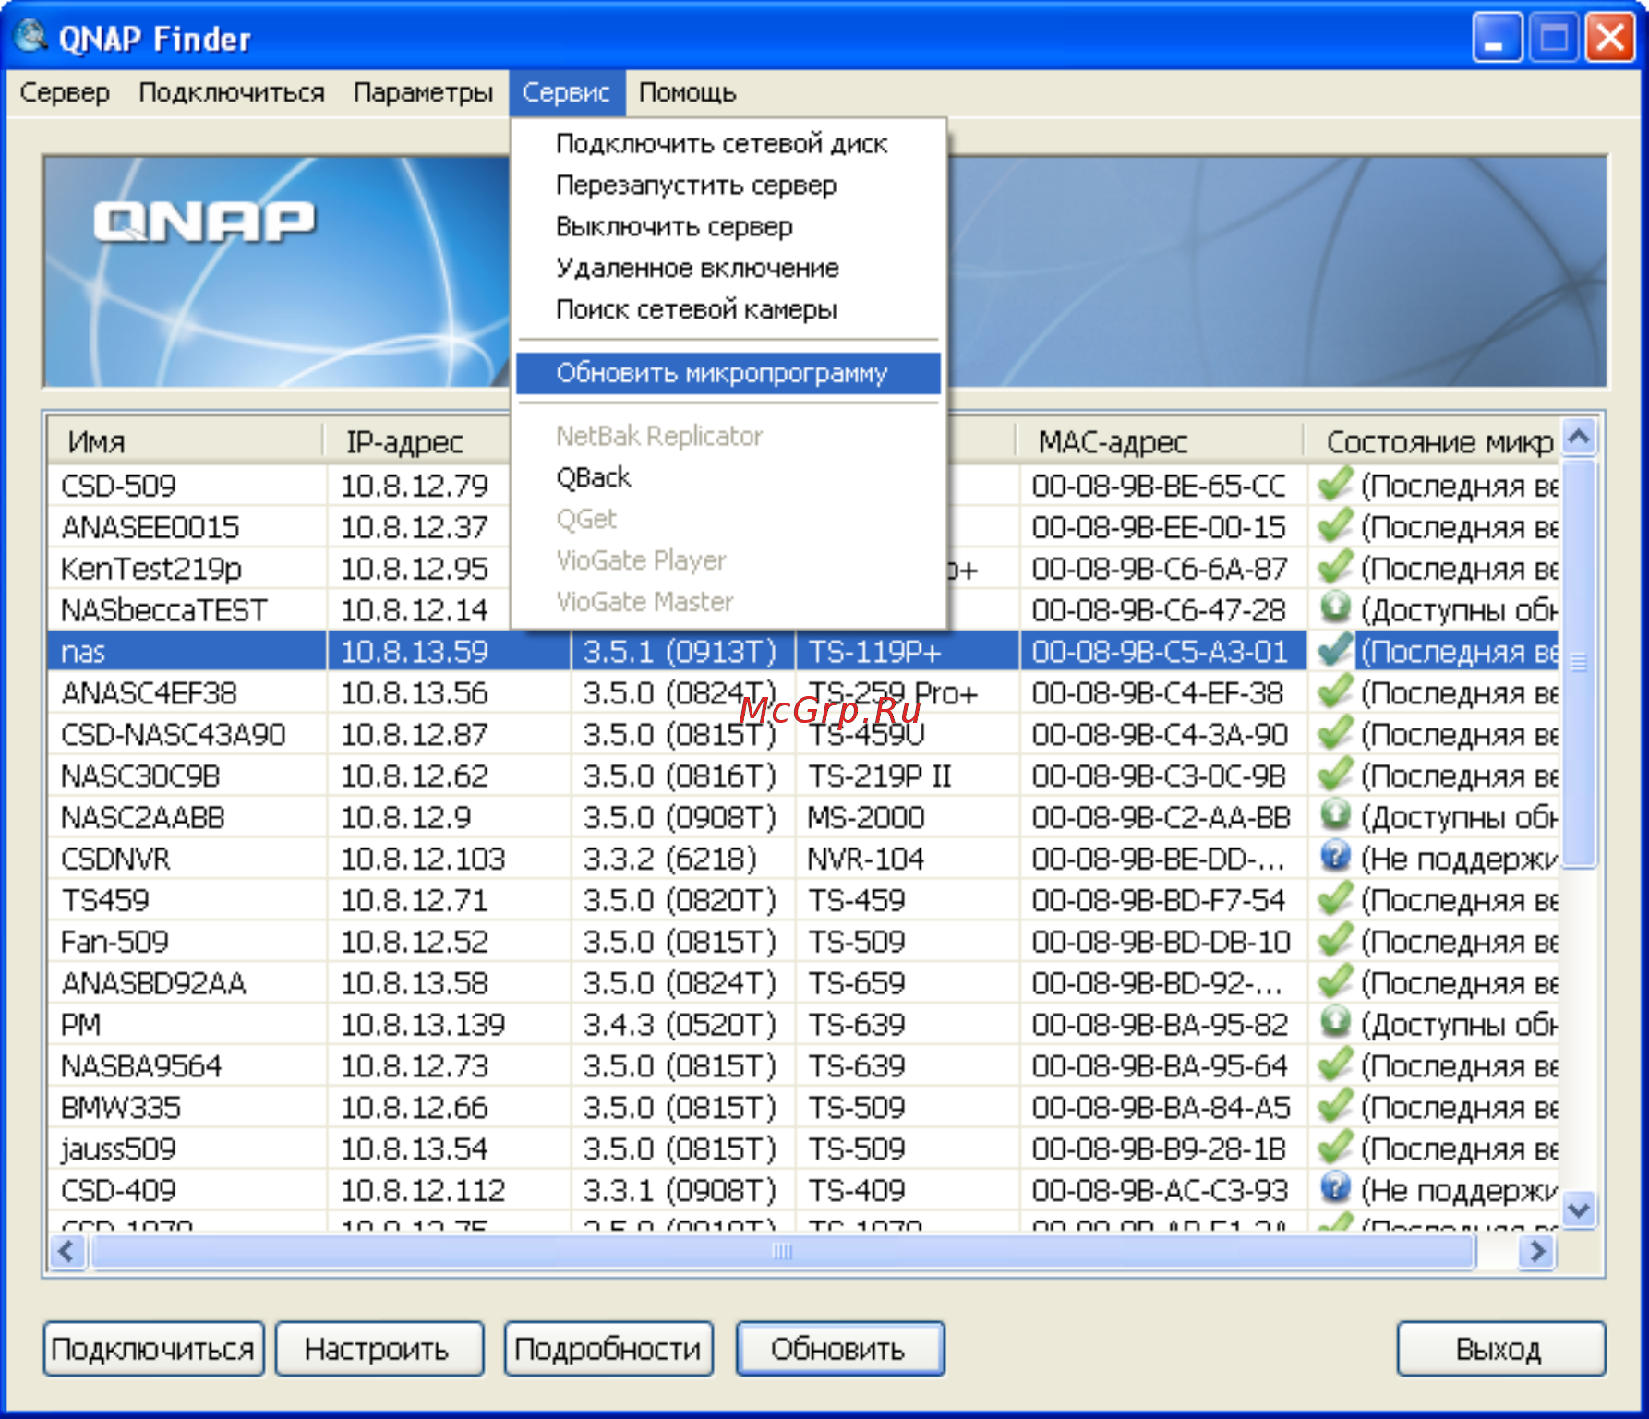Click checkmark icon for NASBA9564
1649x1419 pixels.
coord(1335,1064)
